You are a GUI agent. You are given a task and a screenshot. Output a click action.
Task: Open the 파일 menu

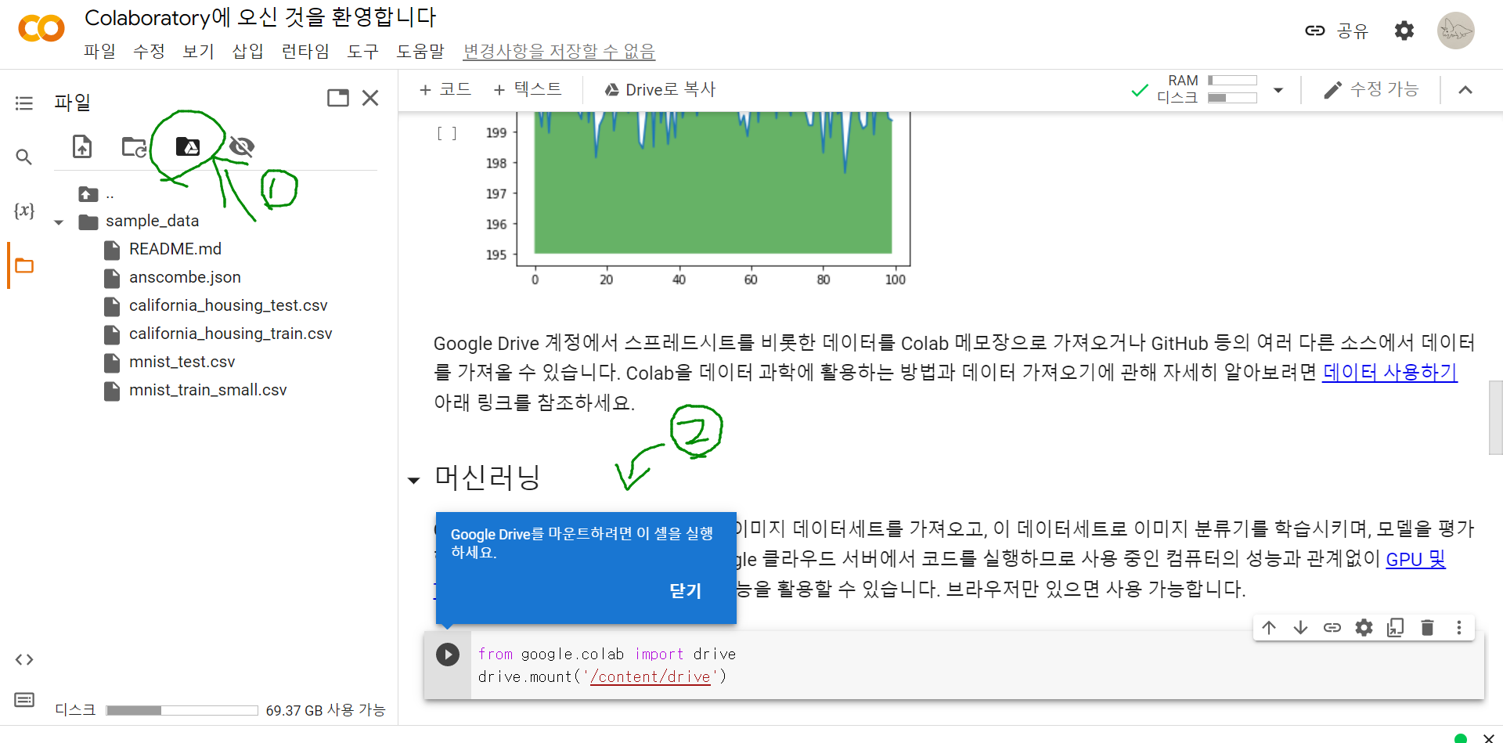click(100, 52)
